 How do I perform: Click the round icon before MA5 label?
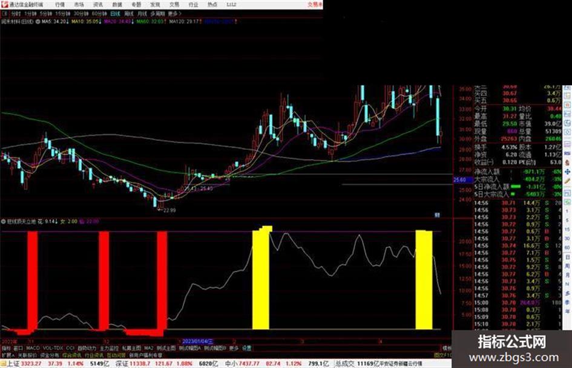tap(38, 22)
